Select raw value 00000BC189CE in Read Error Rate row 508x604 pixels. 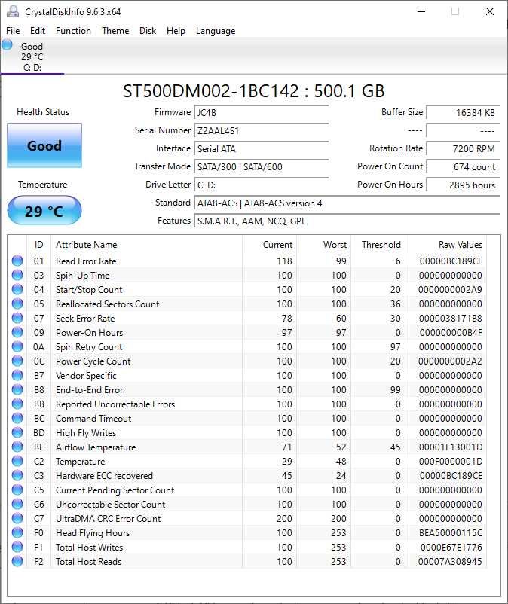click(x=451, y=261)
